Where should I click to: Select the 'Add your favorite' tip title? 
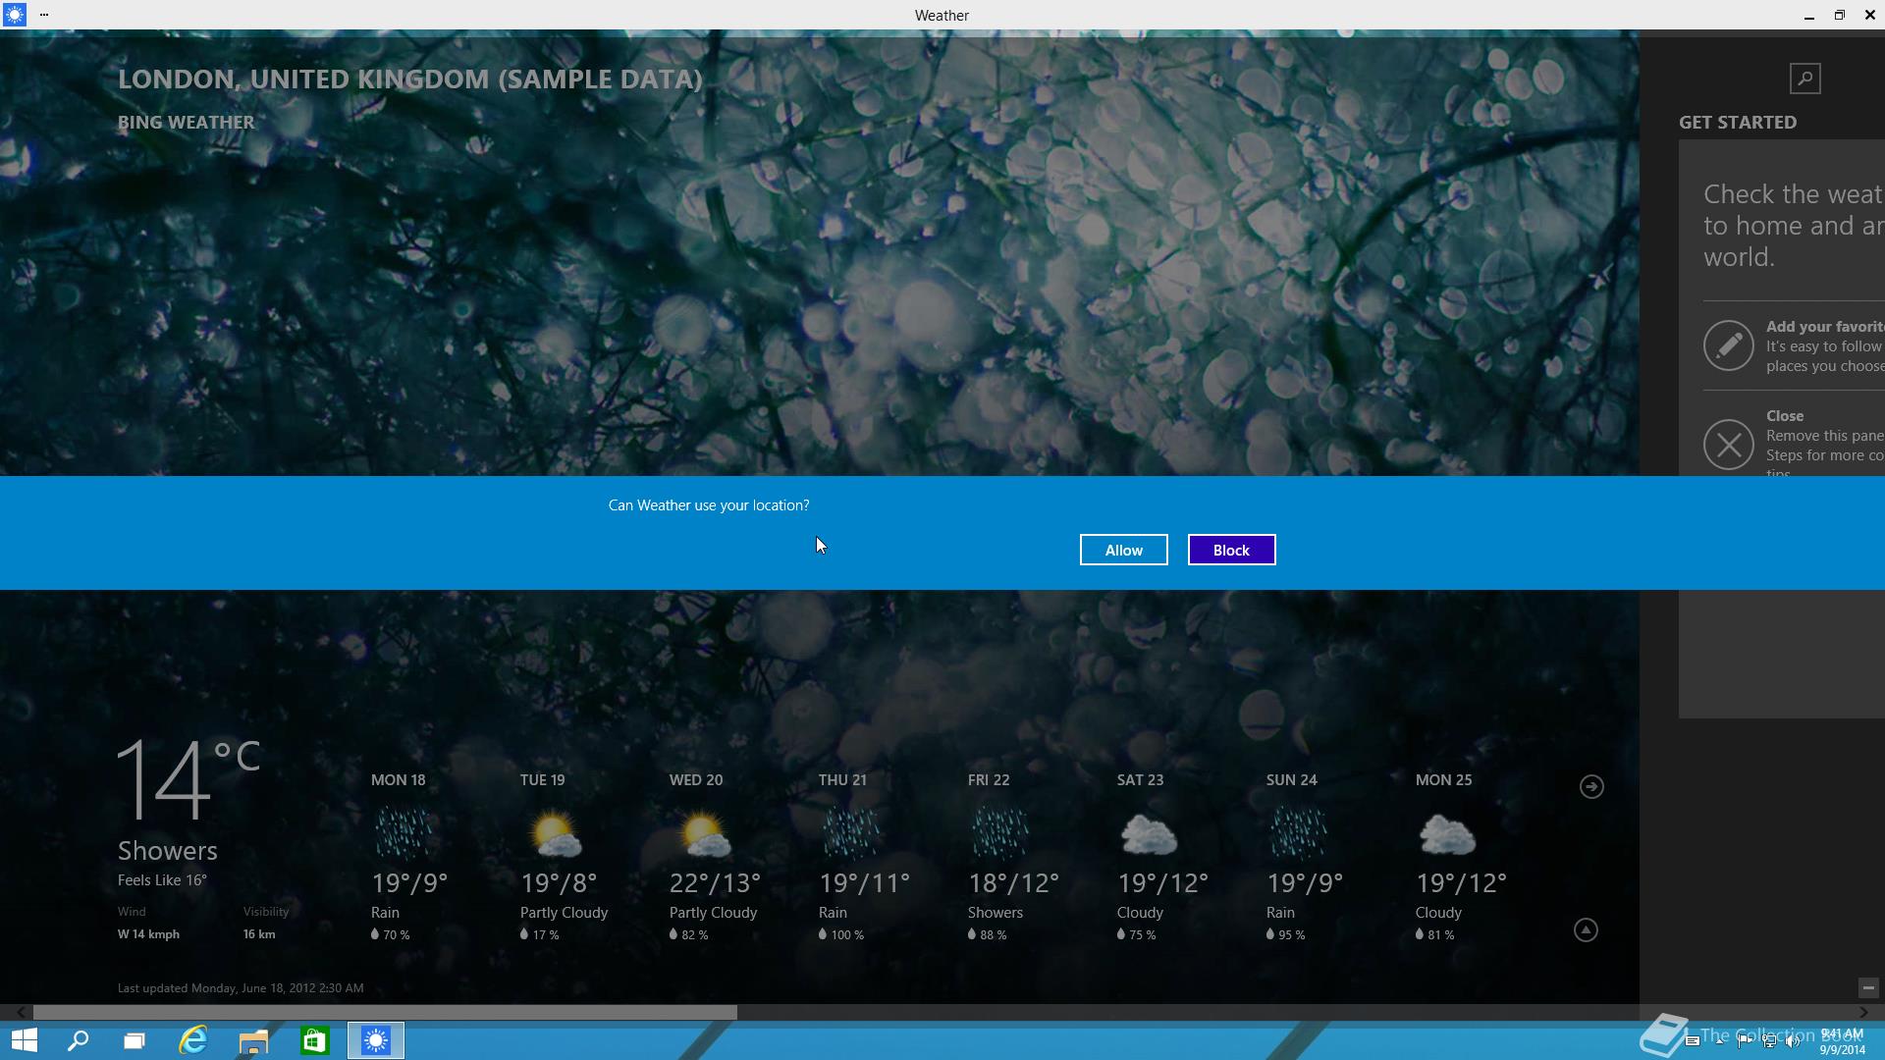point(1824,327)
